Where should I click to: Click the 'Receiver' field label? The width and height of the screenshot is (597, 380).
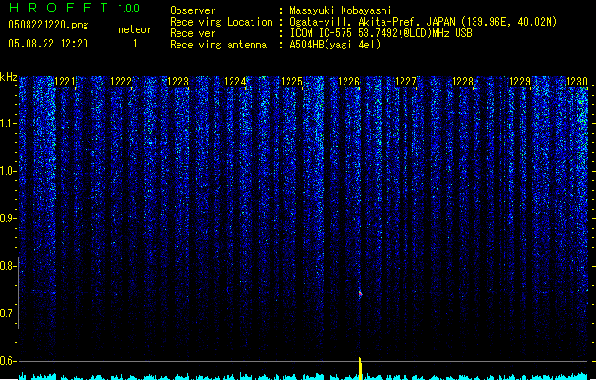pos(193,33)
